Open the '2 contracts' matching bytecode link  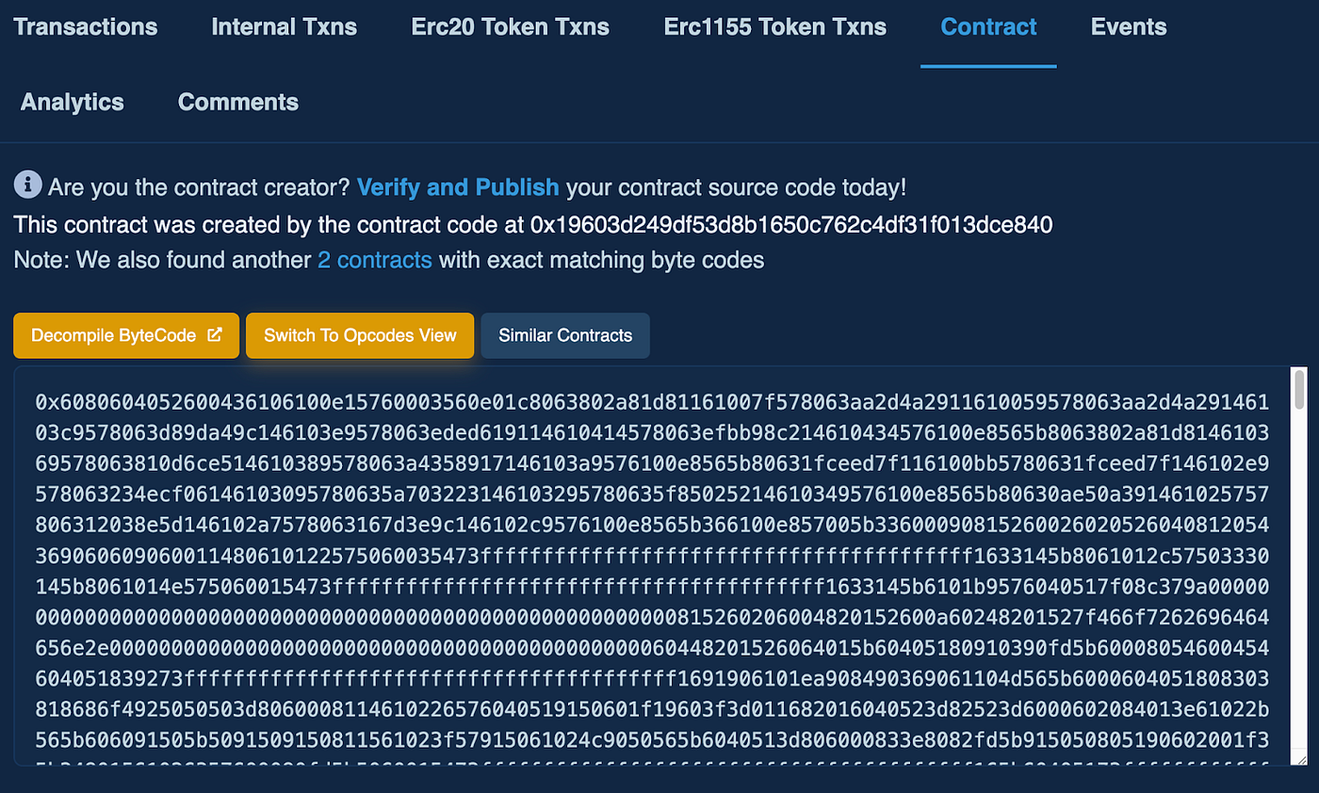tap(375, 260)
